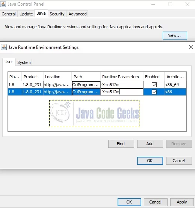Click the Location column header
195x208 pixels.
(57, 77)
